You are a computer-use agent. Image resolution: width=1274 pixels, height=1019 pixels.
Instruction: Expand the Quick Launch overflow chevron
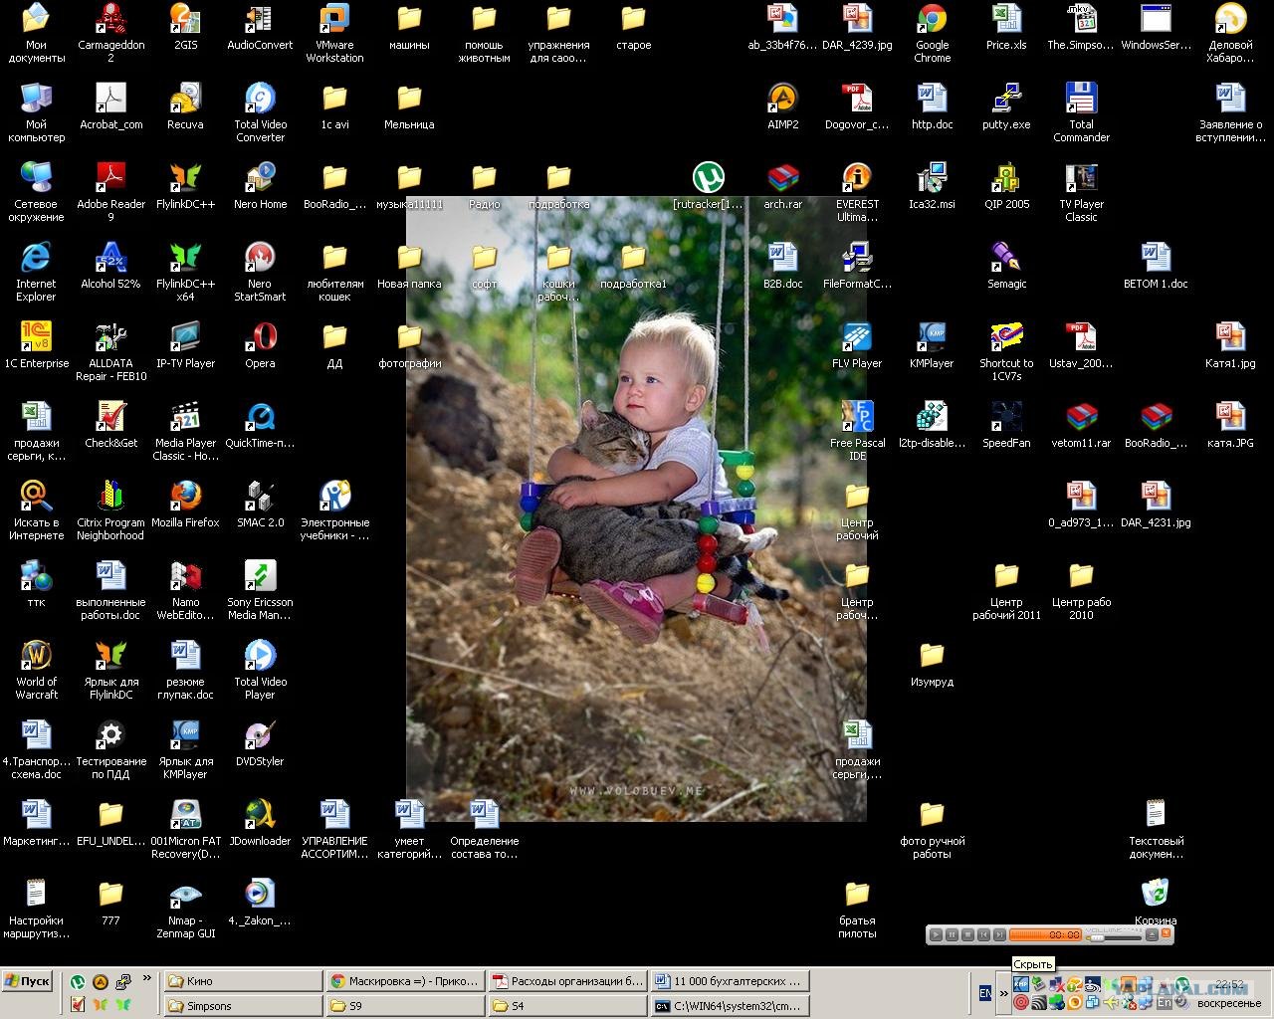tap(147, 979)
